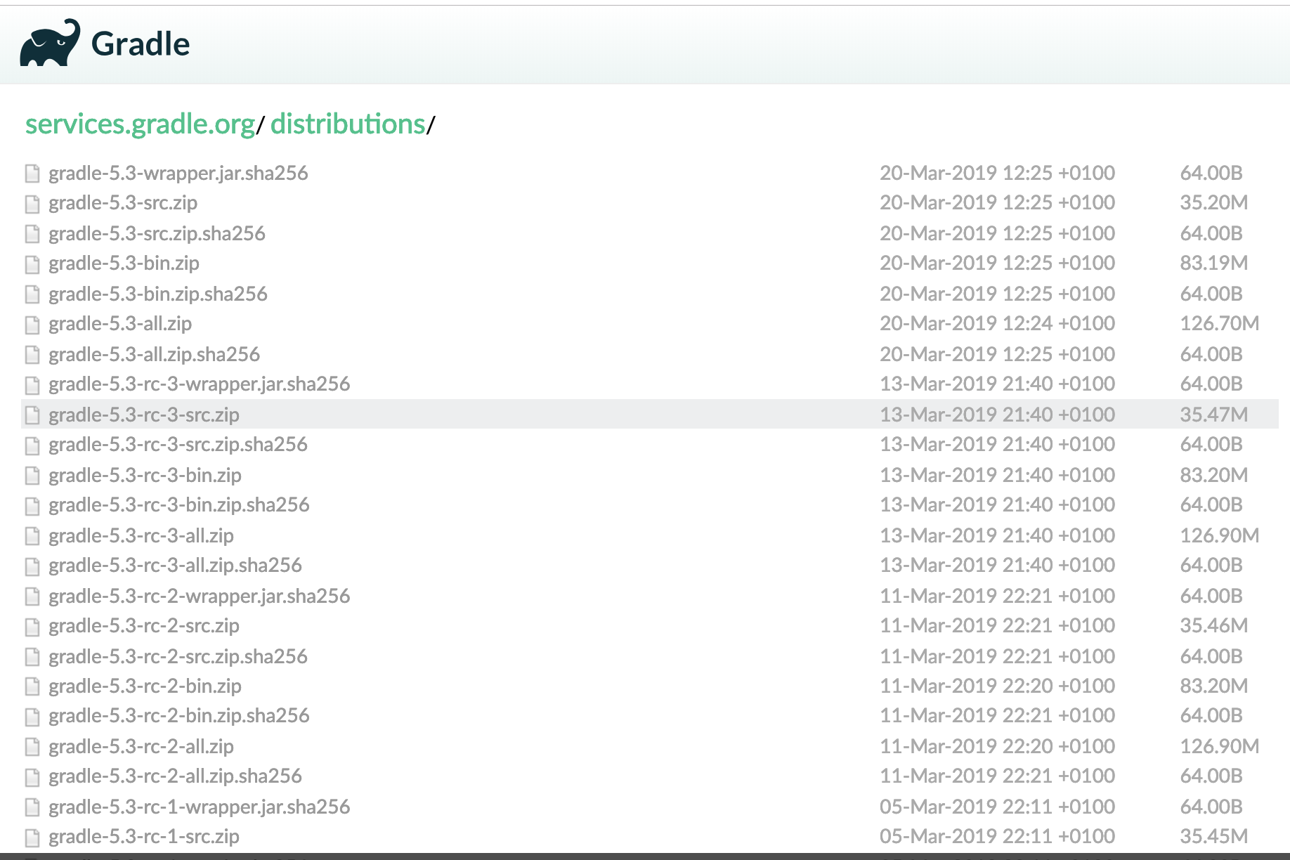The width and height of the screenshot is (1290, 860).
Task: Open services.gradle.org breadcrumb link
Action: pos(140,124)
